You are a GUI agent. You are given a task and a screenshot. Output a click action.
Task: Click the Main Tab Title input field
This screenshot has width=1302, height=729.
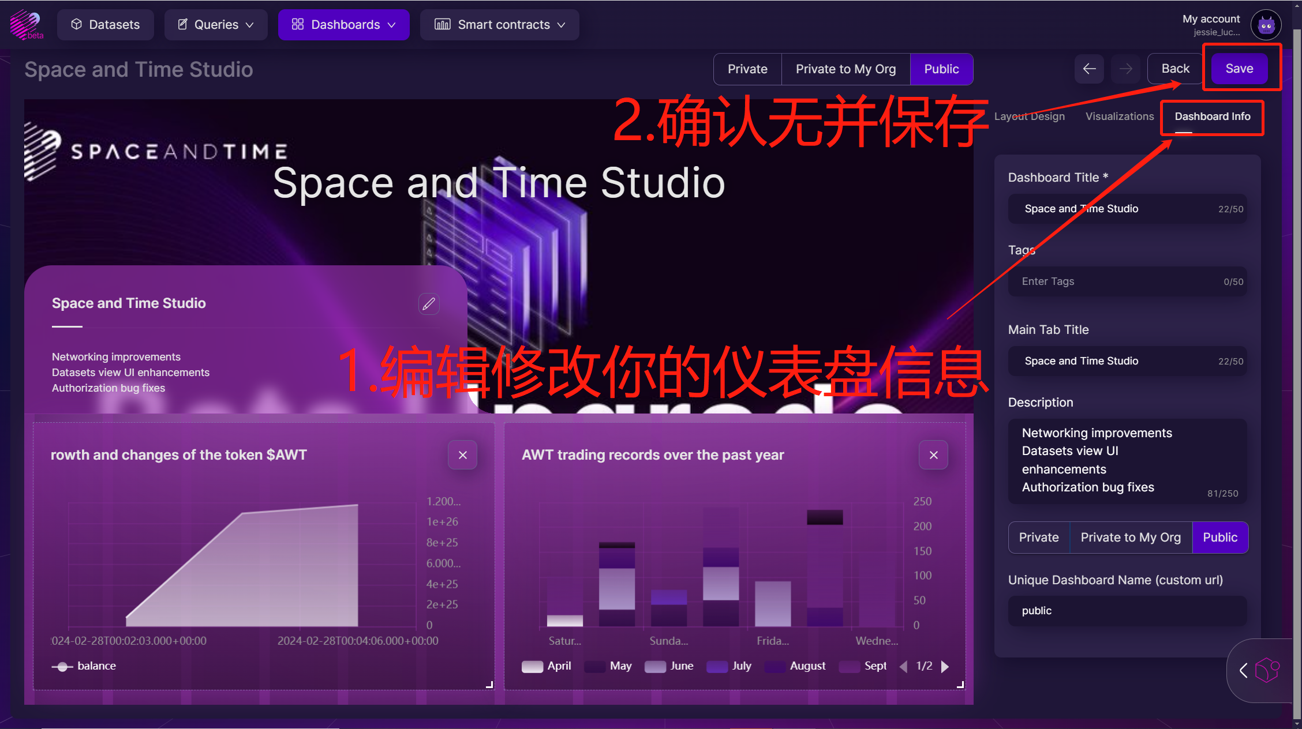(x=1127, y=361)
